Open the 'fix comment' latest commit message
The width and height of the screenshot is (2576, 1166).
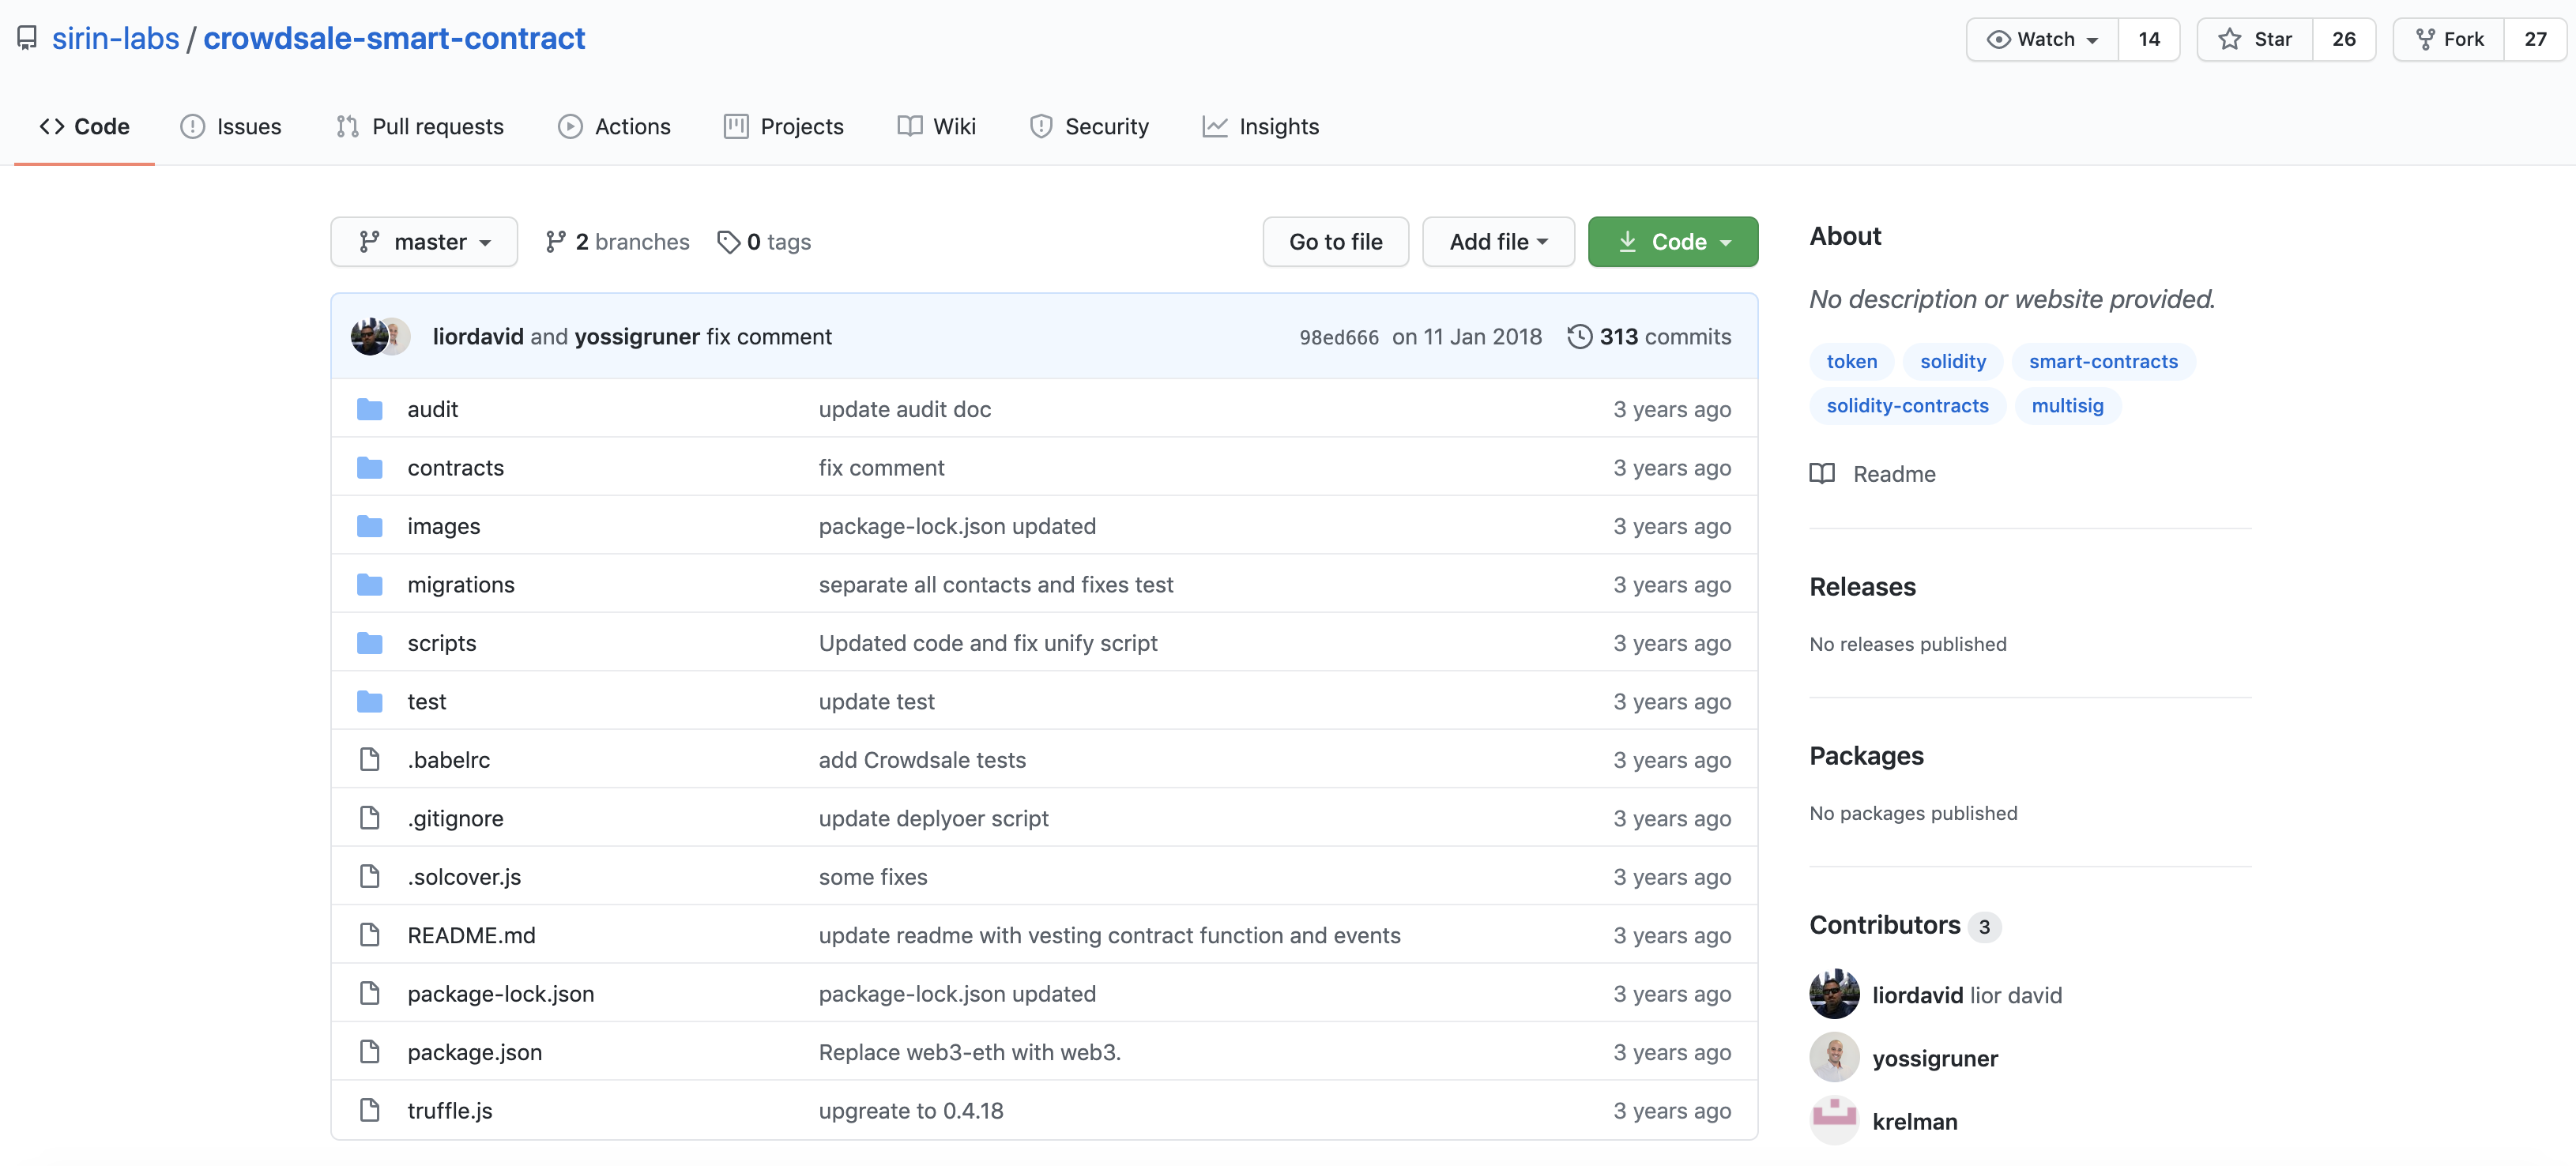tap(768, 336)
